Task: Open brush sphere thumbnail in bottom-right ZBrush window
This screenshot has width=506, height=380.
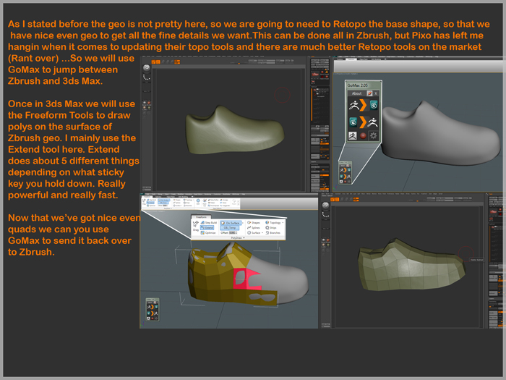Action: [x=325, y=205]
